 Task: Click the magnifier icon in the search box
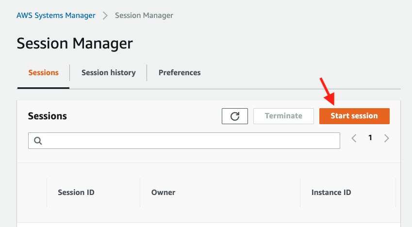[38, 141]
